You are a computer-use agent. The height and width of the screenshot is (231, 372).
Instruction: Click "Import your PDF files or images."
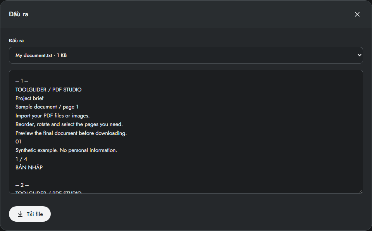click(x=52, y=115)
